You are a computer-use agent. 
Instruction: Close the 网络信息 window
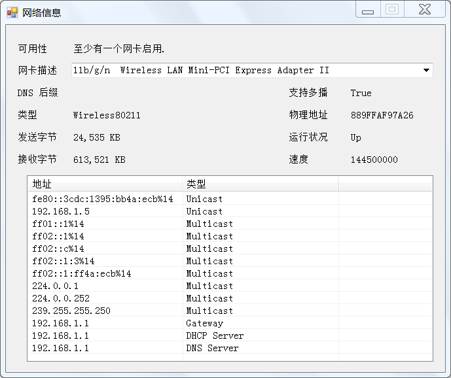[425, 9]
